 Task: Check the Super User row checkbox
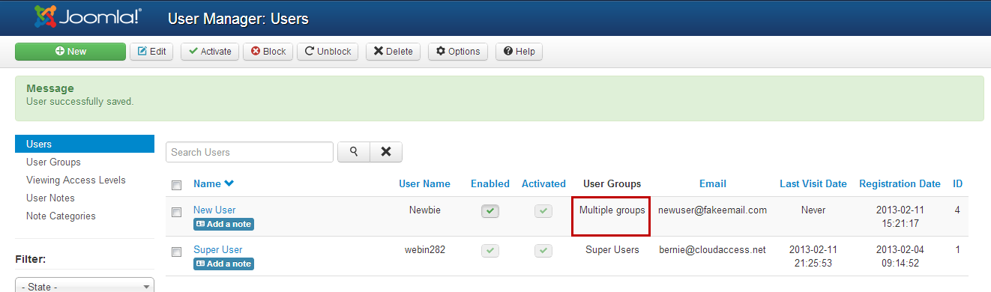point(176,252)
